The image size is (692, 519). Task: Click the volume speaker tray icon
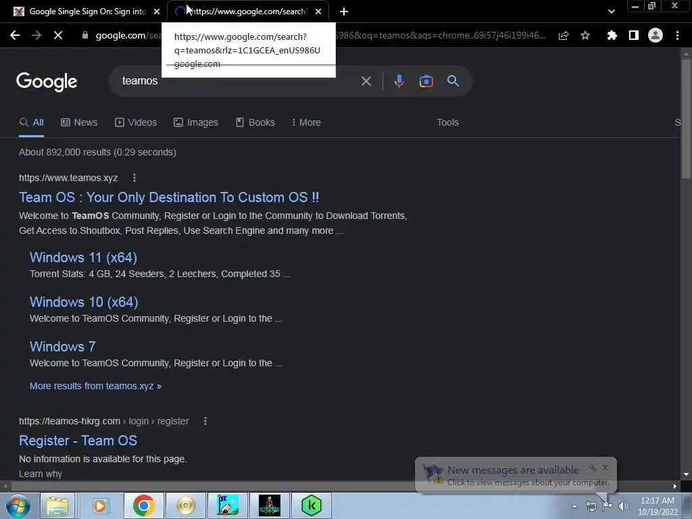click(x=623, y=506)
